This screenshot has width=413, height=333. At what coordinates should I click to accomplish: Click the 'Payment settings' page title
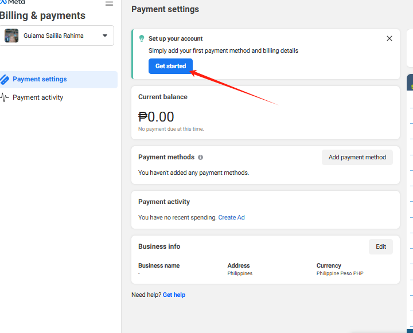point(165,9)
